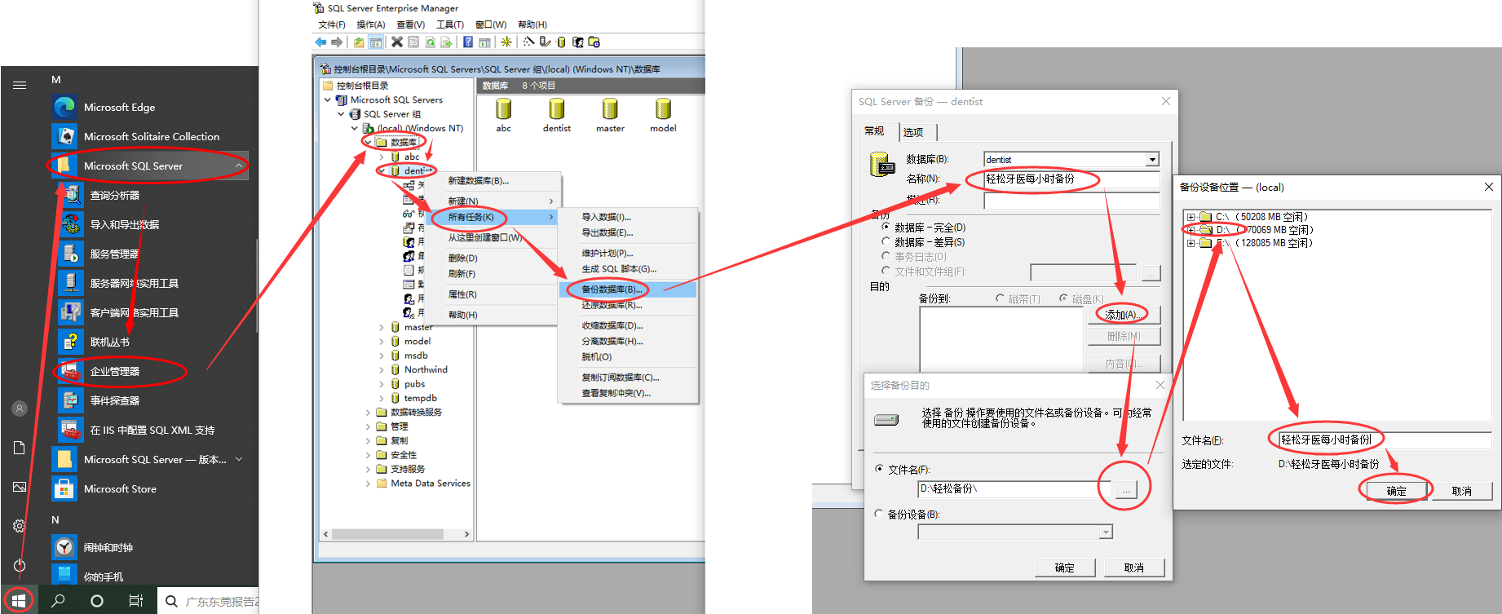This screenshot has height=614, width=1502.
Task: Click 确定 in 选择备份目的 dialog
Action: coord(1064,568)
